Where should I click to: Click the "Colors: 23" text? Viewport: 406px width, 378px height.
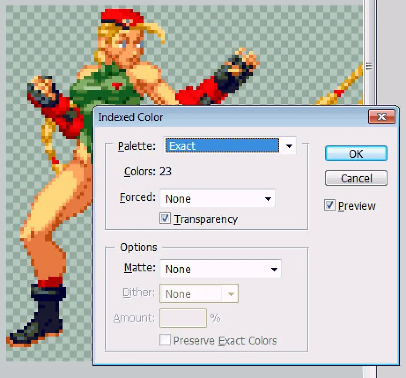(x=148, y=171)
